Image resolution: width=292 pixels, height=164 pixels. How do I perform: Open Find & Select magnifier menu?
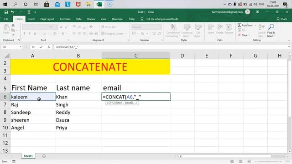pyautogui.click(x=271, y=31)
